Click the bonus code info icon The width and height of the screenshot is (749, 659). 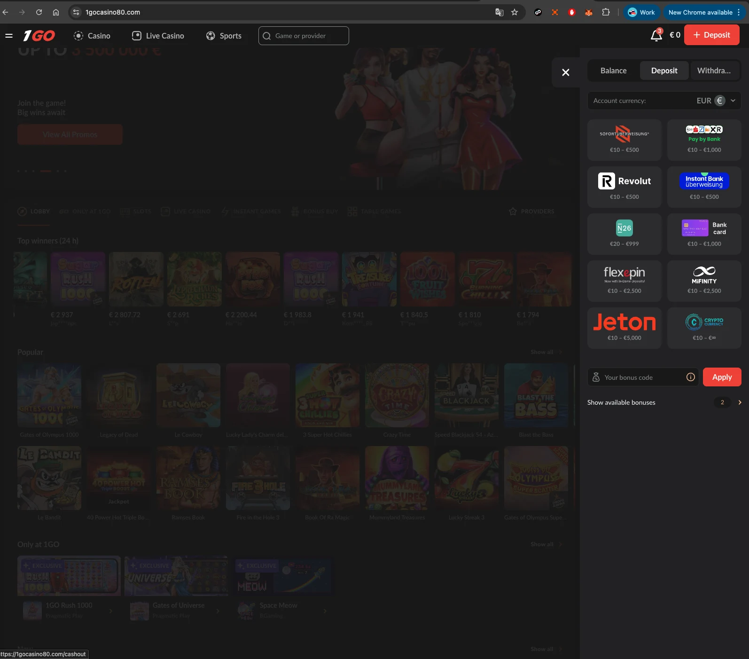tap(690, 377)
